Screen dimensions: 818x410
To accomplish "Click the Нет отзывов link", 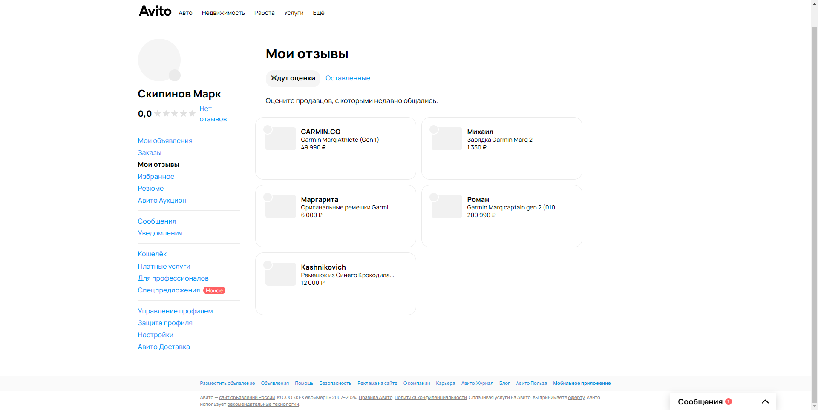I will pyautogui.click(x=213, y=114).
